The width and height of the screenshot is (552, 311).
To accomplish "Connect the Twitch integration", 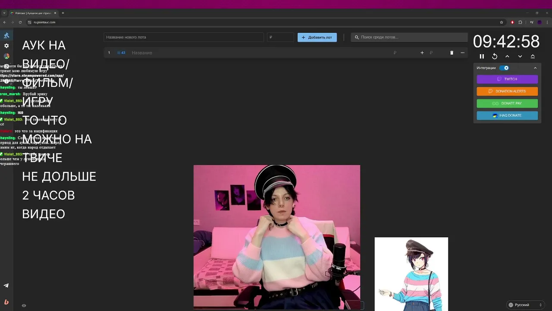I will (507, 79).
